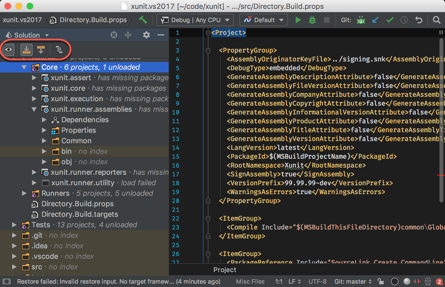Toggle autoscroll from source button
The height and width of the screenshot is (287, 445).
[41, 50]
